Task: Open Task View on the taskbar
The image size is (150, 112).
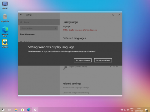Action: (x=9, y=110)
